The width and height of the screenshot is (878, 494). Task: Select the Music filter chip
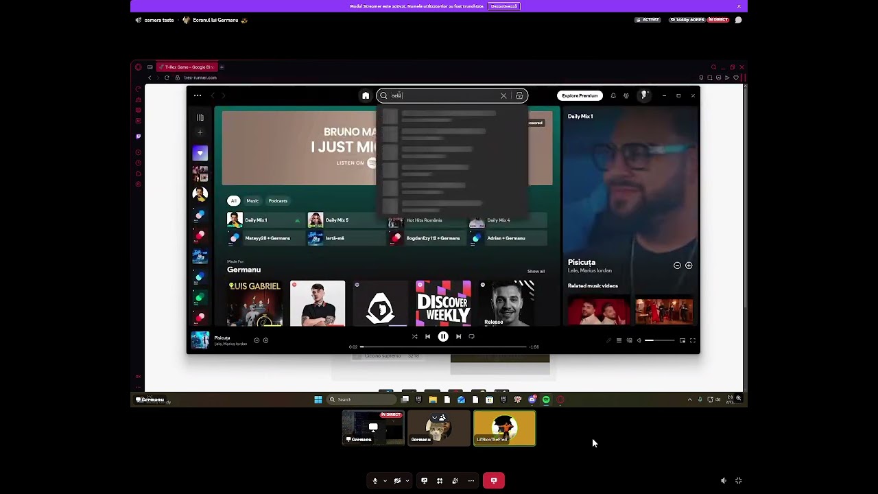[252, 200]
